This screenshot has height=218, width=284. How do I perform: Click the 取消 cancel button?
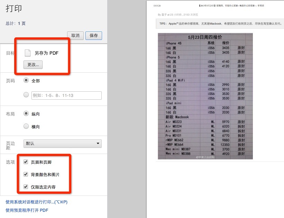(x=75, y=36)
